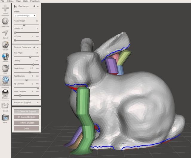This screenshot has width=191, height=158.
Task: Click the Angle Thresh slider
Action: coord(24,25)
